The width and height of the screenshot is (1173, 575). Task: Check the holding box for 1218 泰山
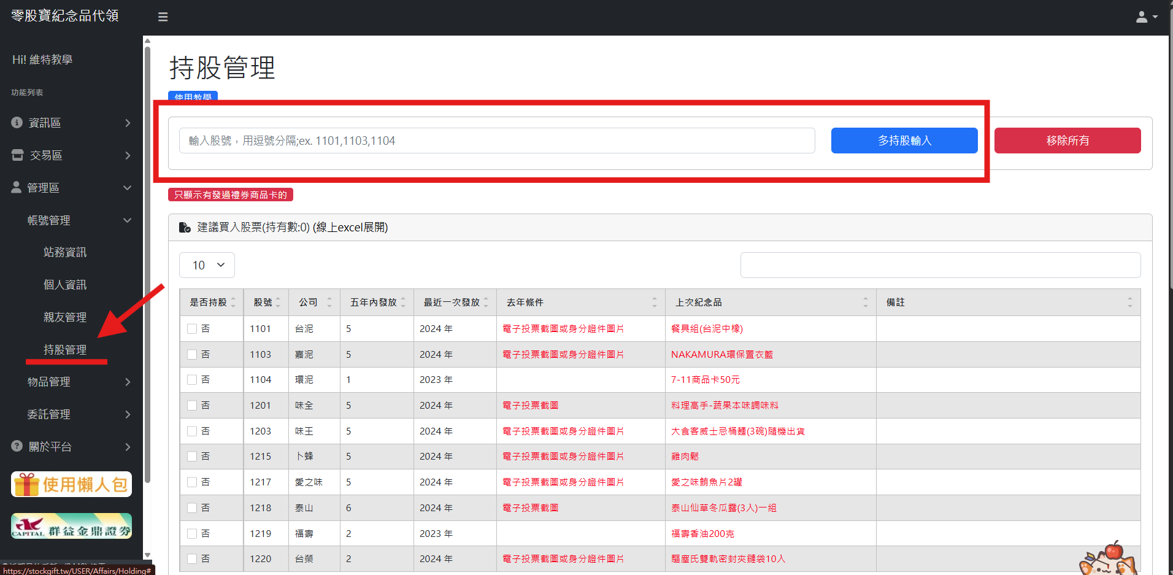(x=192, y=508)
